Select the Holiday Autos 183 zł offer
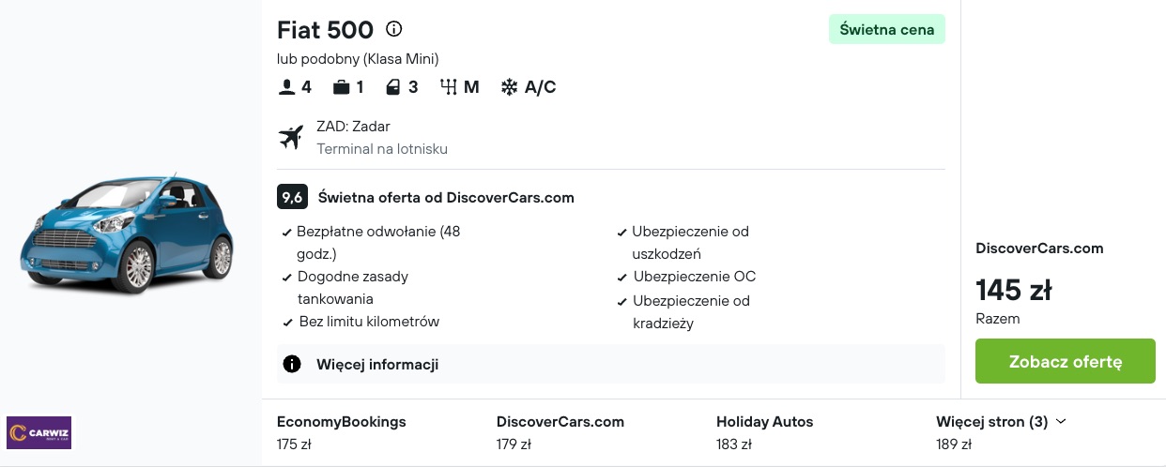This screenshot has width=1166, height=467. (x=765, y=432)
